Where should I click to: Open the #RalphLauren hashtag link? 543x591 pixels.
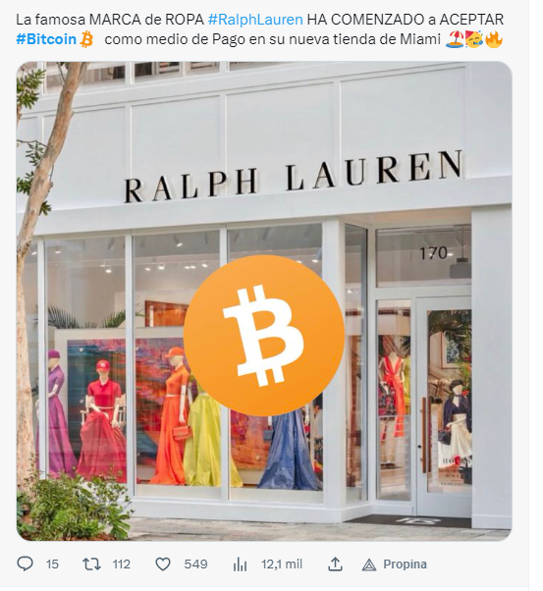pos(255,20)
